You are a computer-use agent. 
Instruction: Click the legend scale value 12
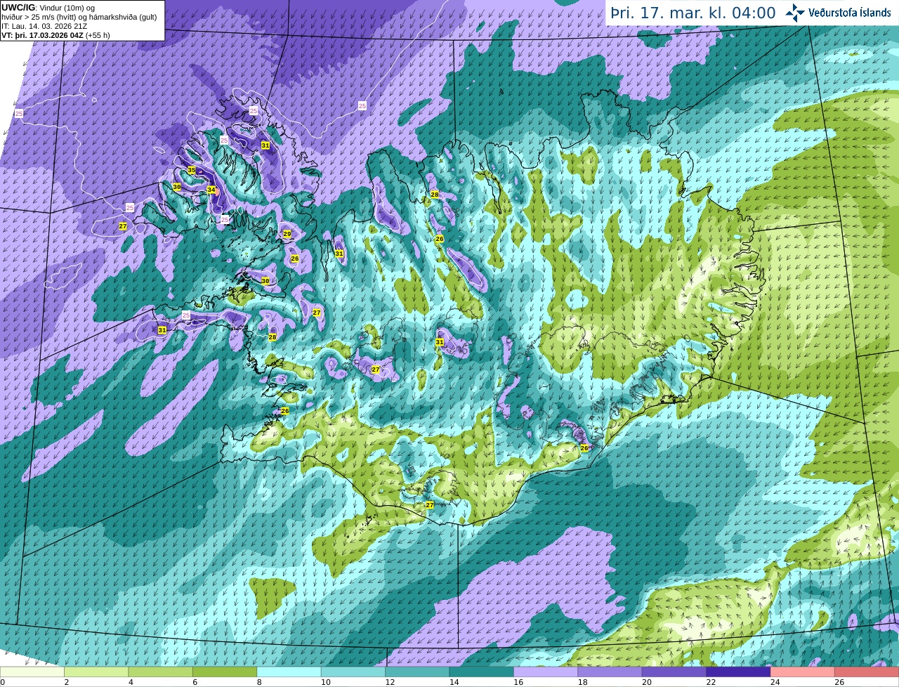389,682
